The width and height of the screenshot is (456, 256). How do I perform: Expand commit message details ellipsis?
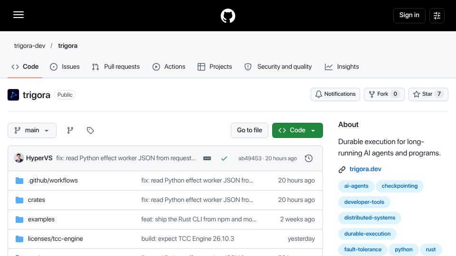207,158
